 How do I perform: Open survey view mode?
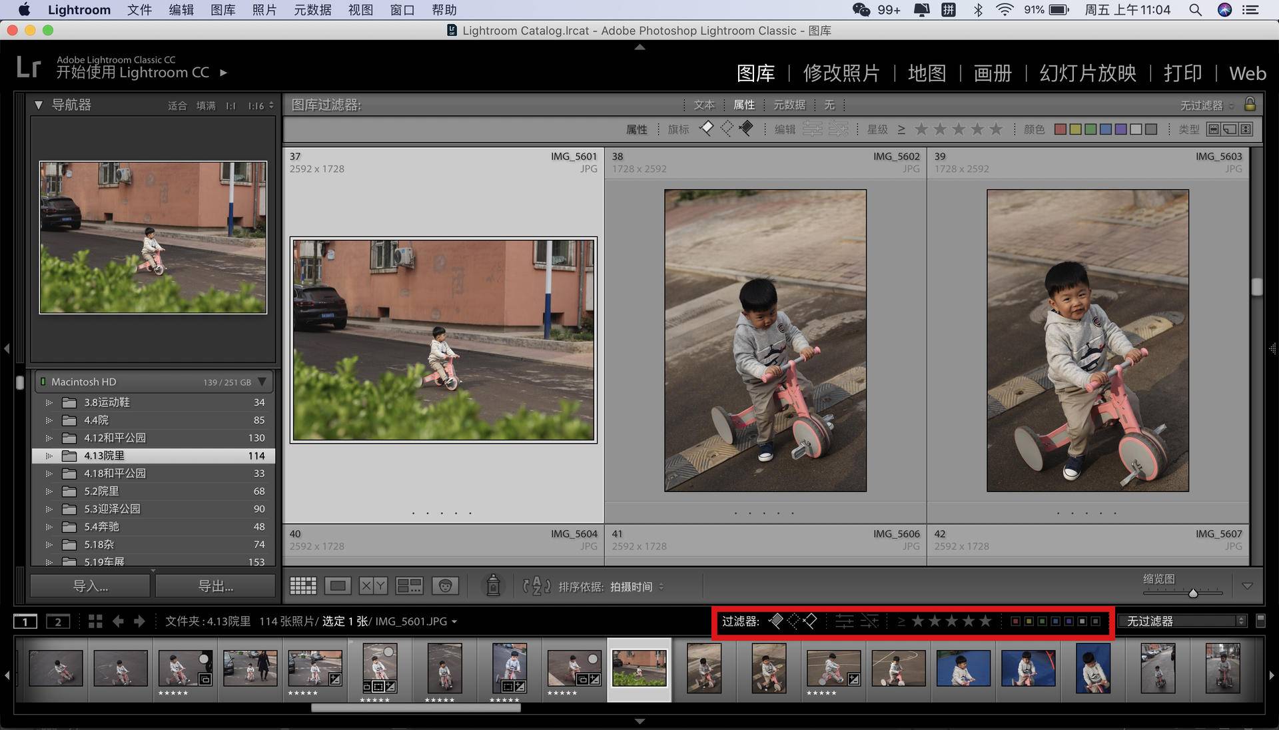(x=409, y=586)
